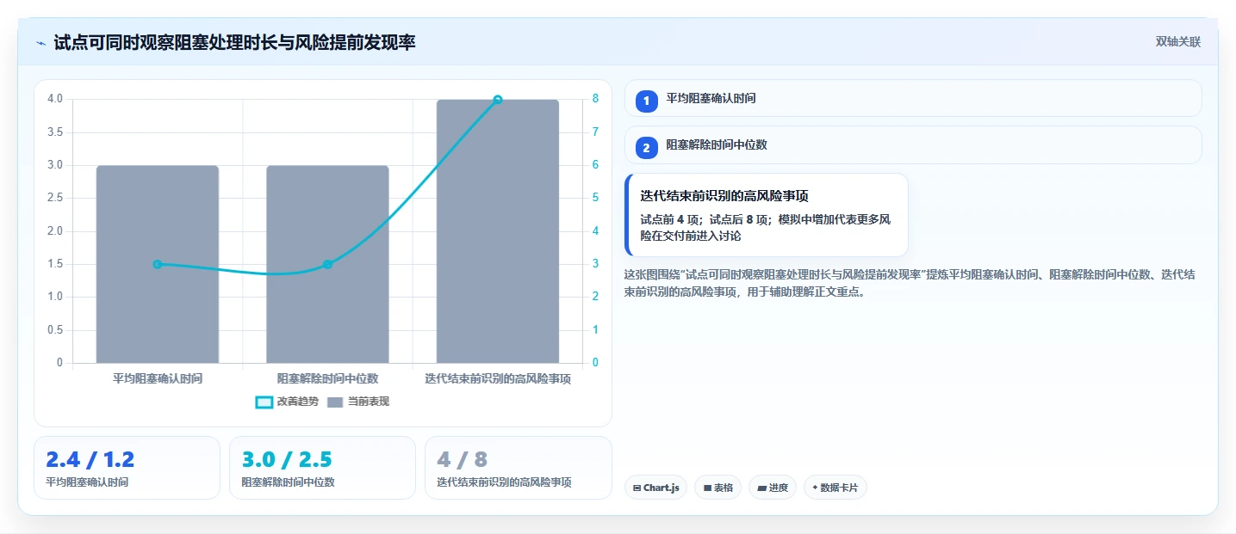This screenshot has width=1236, height=534.
Task: Click the number 2 badge
Action: click(x=646, y=148)
